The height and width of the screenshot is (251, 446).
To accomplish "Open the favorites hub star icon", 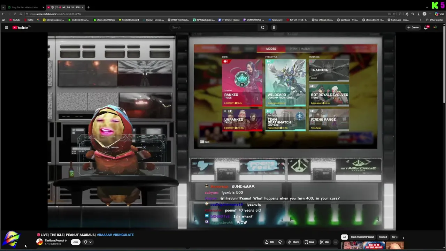I will coord(413,14).
